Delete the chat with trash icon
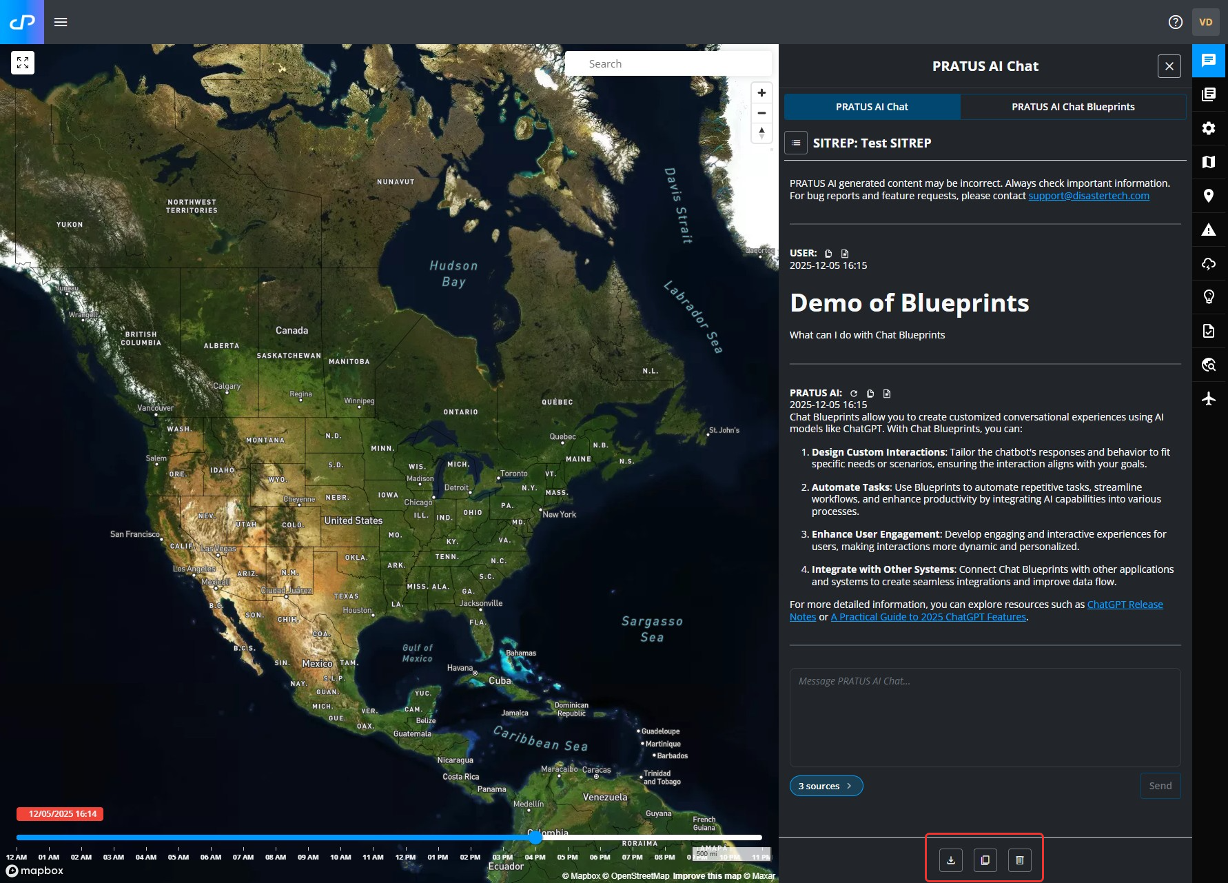Image resolution: width=1228 pixels, height=883 pixels. [x=1020, y=860]
